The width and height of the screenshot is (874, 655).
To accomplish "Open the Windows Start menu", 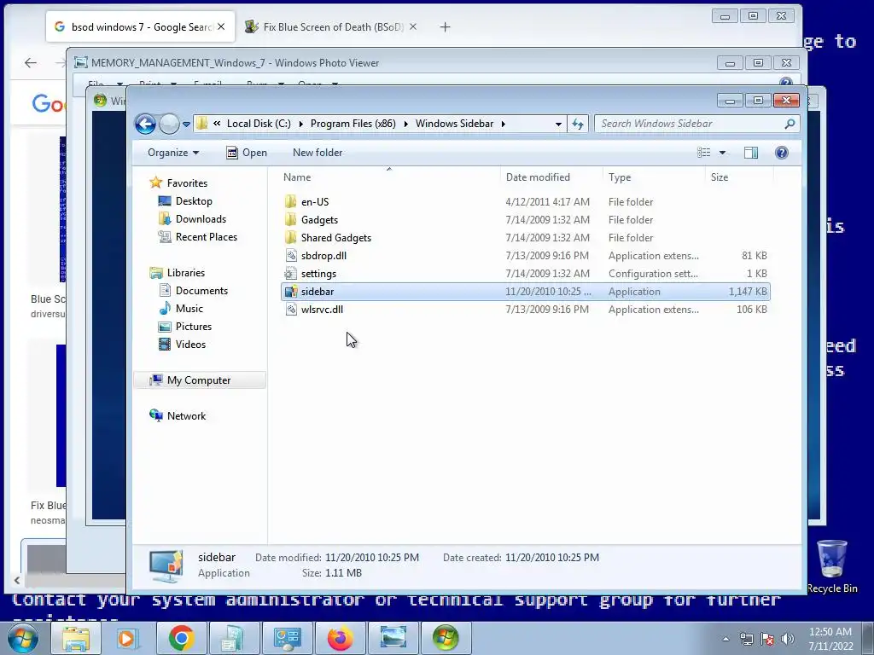I will pos(23,638).
